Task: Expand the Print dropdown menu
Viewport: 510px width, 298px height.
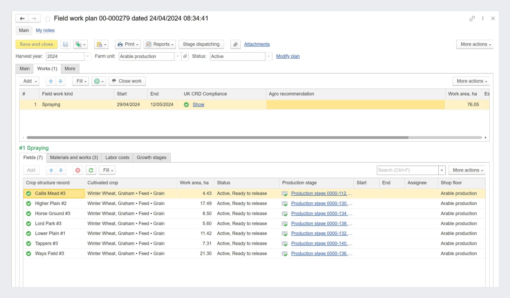Action: click(128, 44)
